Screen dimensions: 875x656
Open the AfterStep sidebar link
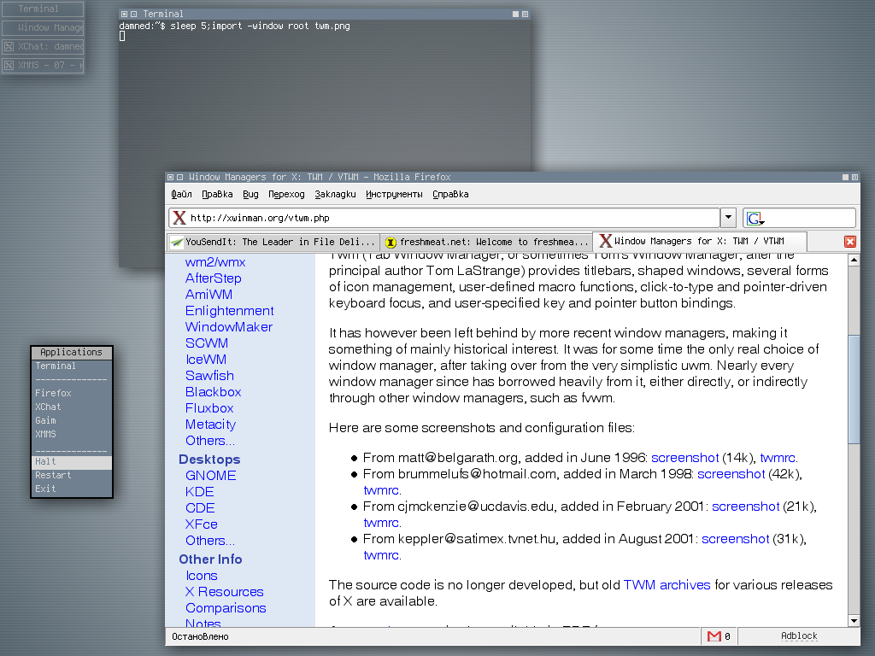(213, 278)
